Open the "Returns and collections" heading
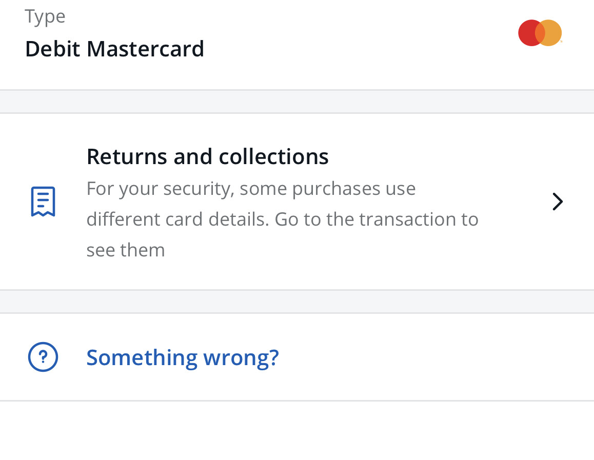 point(207,156)
